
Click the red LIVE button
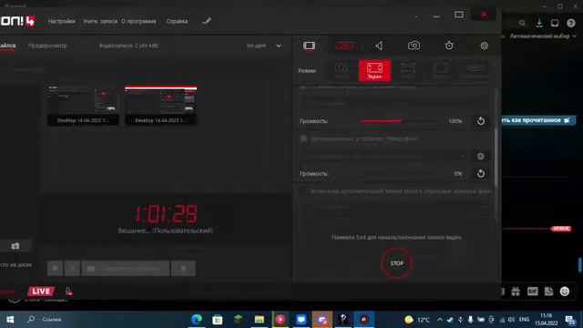(x=41, y=292)
